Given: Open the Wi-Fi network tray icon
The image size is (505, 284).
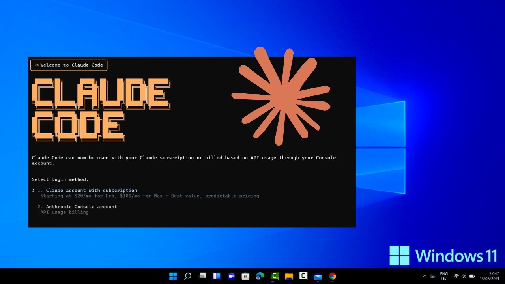Looking at the screenshot, I should click(456, 276).
